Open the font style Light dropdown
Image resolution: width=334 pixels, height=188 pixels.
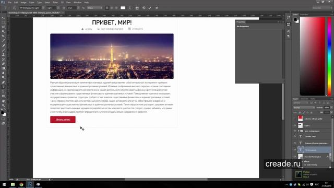[x=58, y=8]
